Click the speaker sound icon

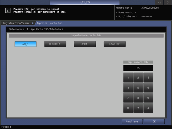click(159, 2)
